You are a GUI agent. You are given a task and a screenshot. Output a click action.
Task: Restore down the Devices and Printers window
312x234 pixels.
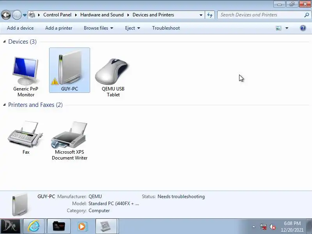(292, 4)
